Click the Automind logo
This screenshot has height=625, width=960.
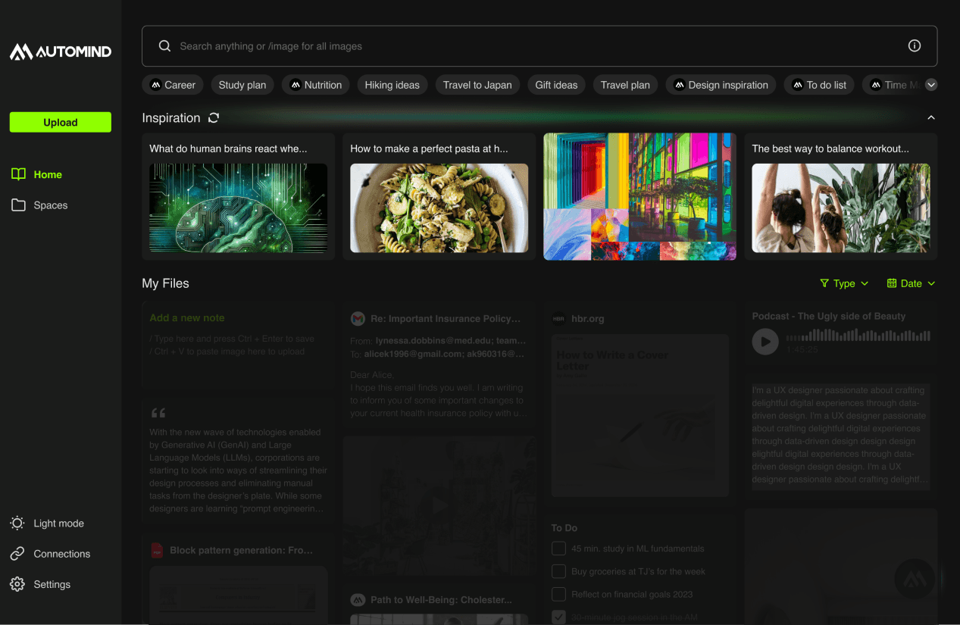coord(61,52)
